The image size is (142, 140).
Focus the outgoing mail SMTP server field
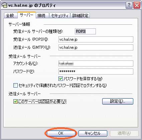(x=96, y=47)
